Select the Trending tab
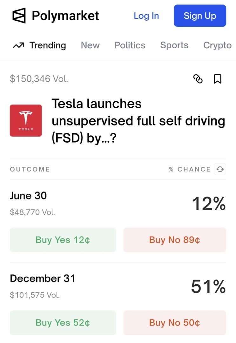Image resolution: width=236 pixels, height=343 pixels. coord(48,45)
